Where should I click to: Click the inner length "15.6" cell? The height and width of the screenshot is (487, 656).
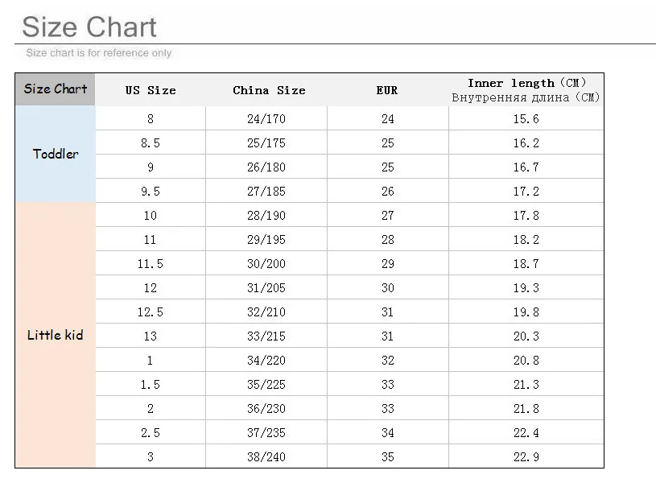pyautogui.click(x=526, y=119)
